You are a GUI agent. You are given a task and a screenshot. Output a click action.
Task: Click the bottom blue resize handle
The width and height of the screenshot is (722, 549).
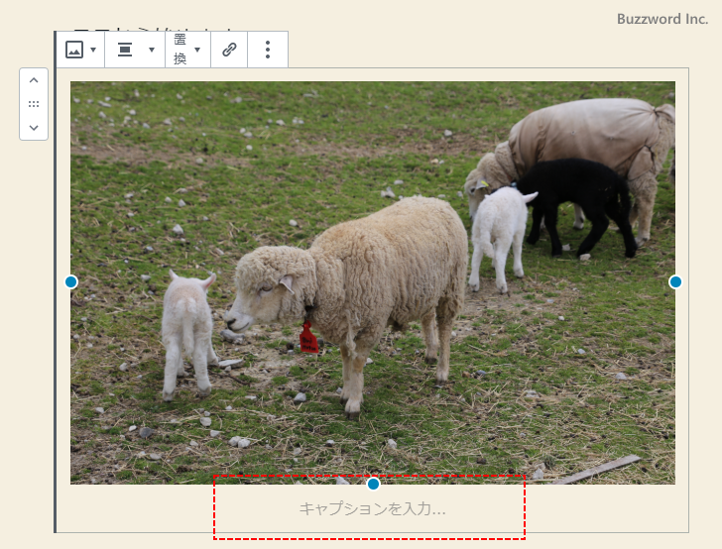point(373,484)
